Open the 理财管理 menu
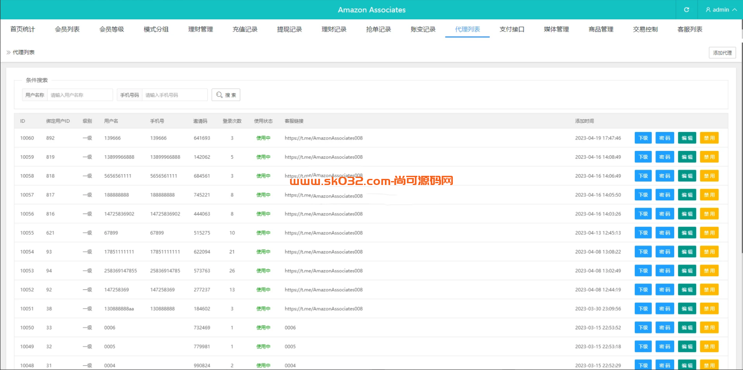Image resolution: width=743 pixels, height=370 pixels. (200, 29)
